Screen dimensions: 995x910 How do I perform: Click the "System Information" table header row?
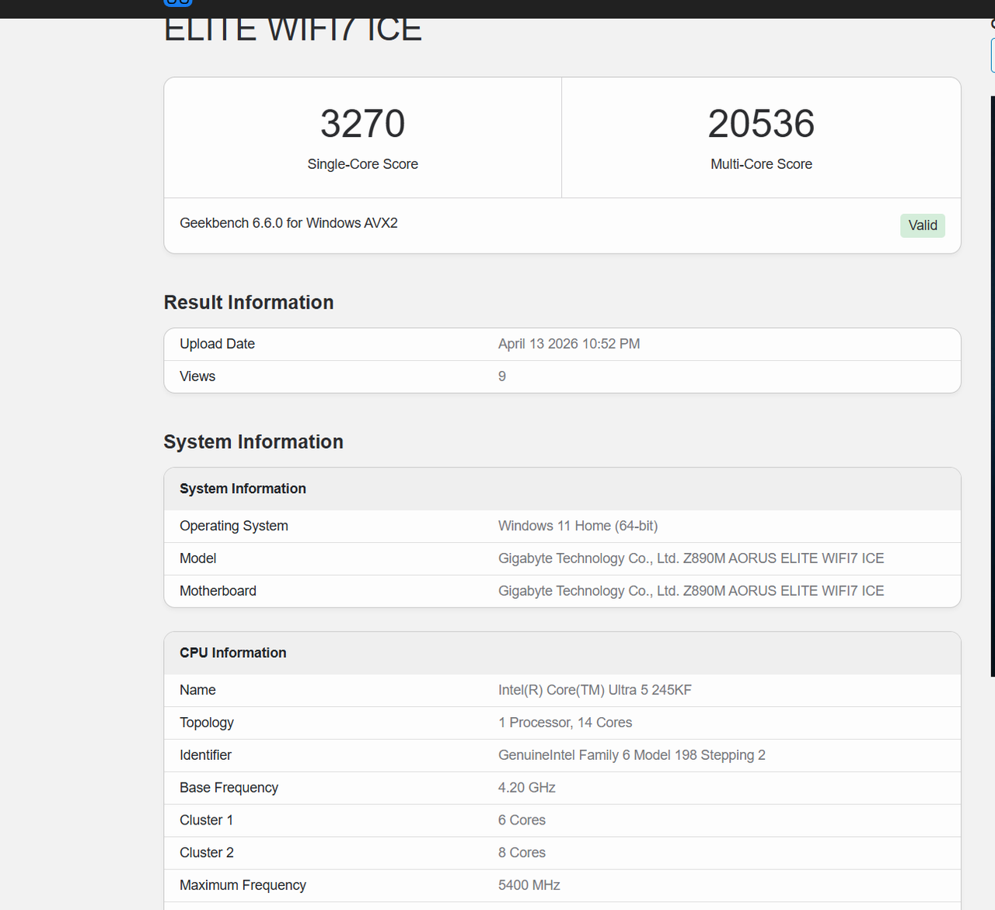(x=562, y=488)
